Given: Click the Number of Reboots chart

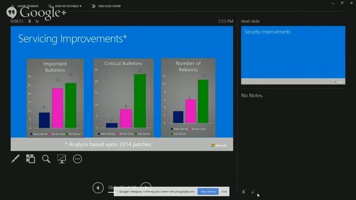Looking at the screenshot, I should pyautogui.click(x=188, y=98).
